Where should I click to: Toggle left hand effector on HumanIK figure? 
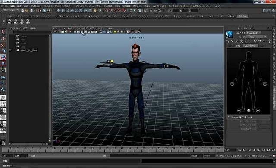point(265,84)
